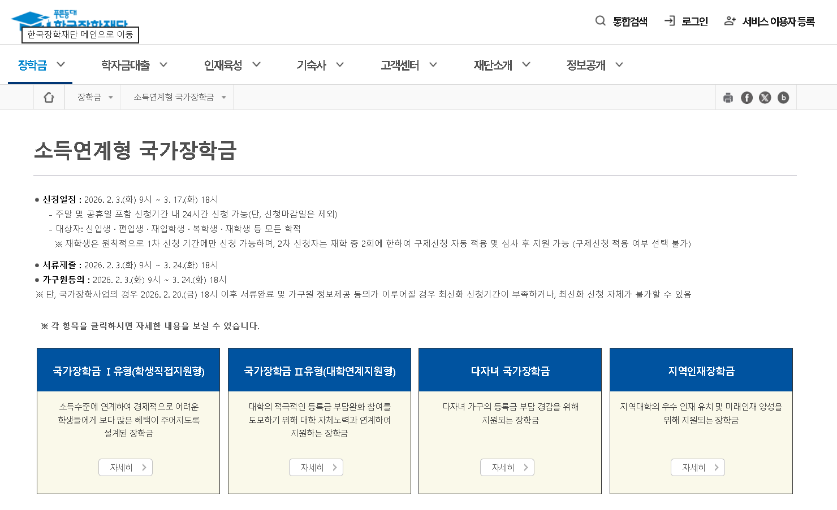Click the 로그인 arrow icon
The width and height of the screenshot is (837, 510).
click(670, 21)
